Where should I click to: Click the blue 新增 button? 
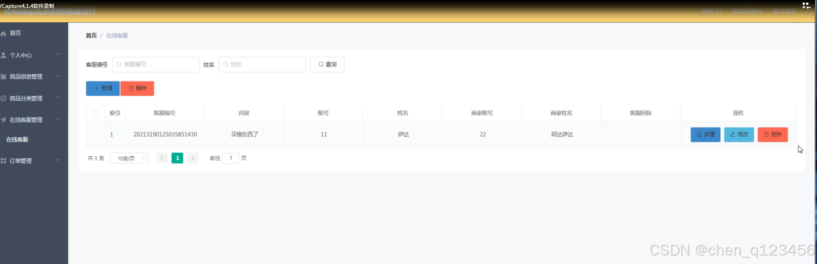[103, 88]
